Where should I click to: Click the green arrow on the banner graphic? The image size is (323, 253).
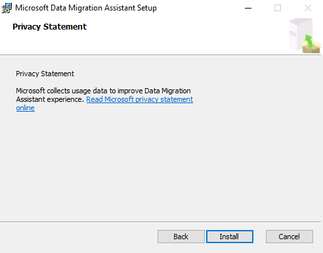tap(309, 41)
